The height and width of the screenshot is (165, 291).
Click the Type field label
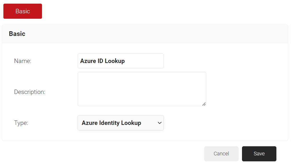[21, 123]
